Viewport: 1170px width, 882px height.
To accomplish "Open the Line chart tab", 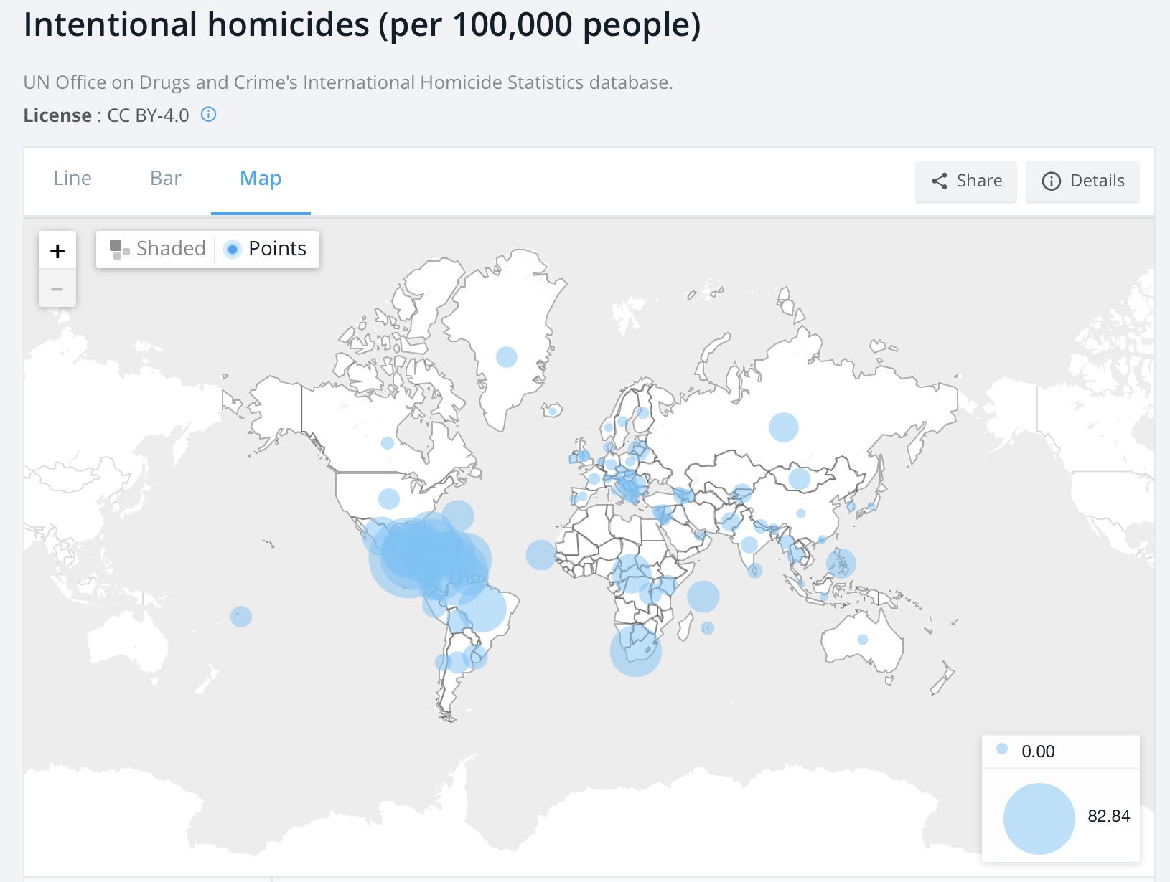I will pos(72,179).
